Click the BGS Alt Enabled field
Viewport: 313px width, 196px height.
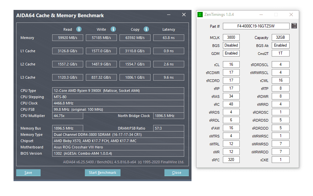coord(280,45)
